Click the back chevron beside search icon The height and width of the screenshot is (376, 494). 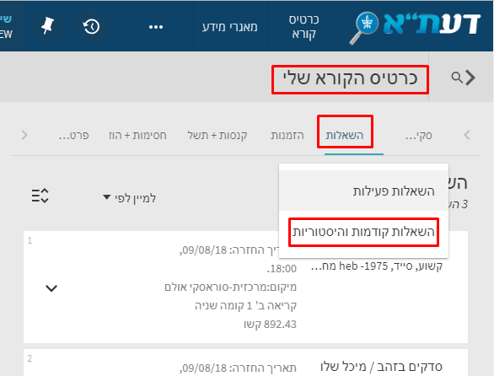coord(470,78)
